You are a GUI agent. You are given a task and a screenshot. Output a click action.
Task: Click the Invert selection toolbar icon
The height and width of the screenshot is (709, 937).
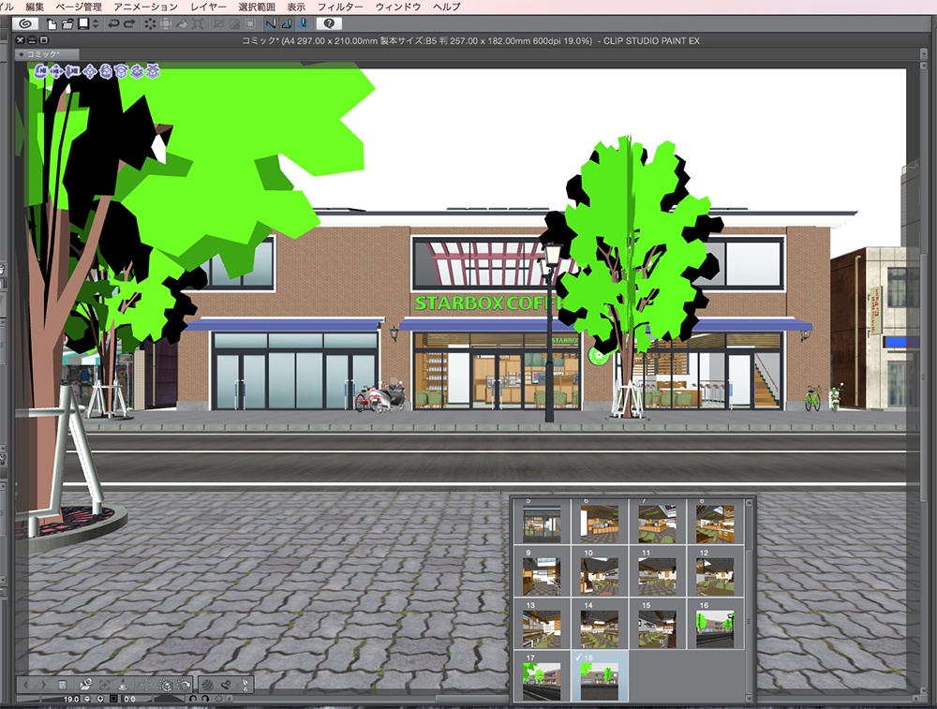234,24
